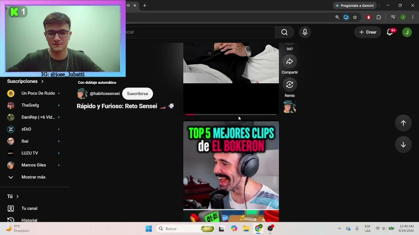Image resolution: width=419 pixels, height=235 pixels.
Task: Open Chrome's media controls icon
Action: 393,17
